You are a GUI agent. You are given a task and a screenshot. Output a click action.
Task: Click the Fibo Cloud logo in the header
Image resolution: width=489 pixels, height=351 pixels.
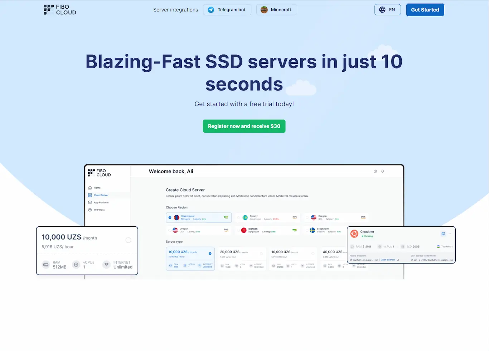tap(60, 10)
